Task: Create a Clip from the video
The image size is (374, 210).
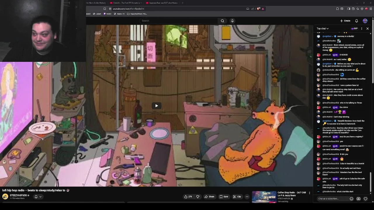Action: click(237, 197)
